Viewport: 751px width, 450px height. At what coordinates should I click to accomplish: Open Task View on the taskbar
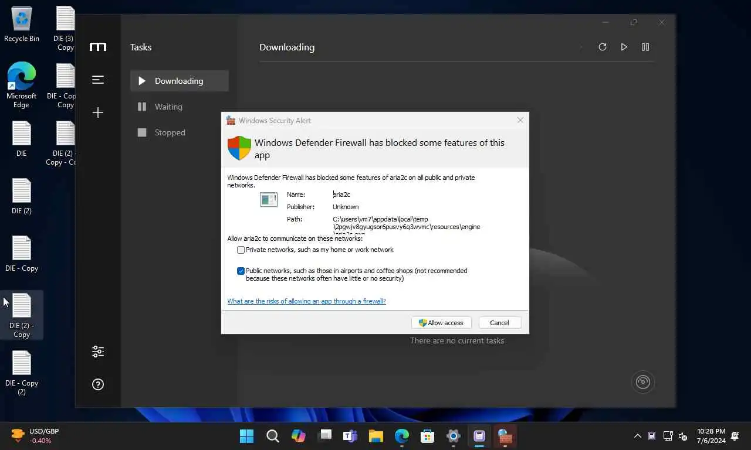tap(324, 436)
